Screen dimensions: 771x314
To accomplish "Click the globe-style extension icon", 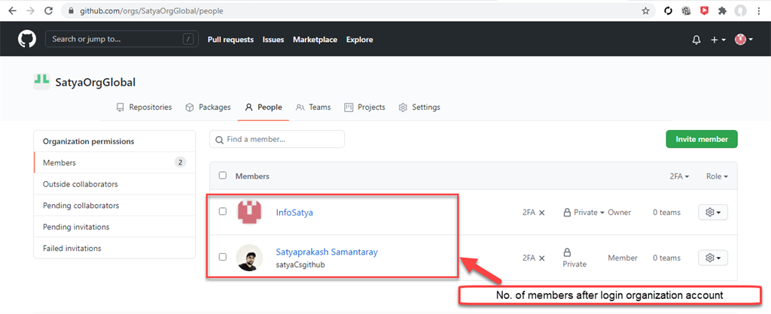I will pyautogui.click(x=686, y=11).
